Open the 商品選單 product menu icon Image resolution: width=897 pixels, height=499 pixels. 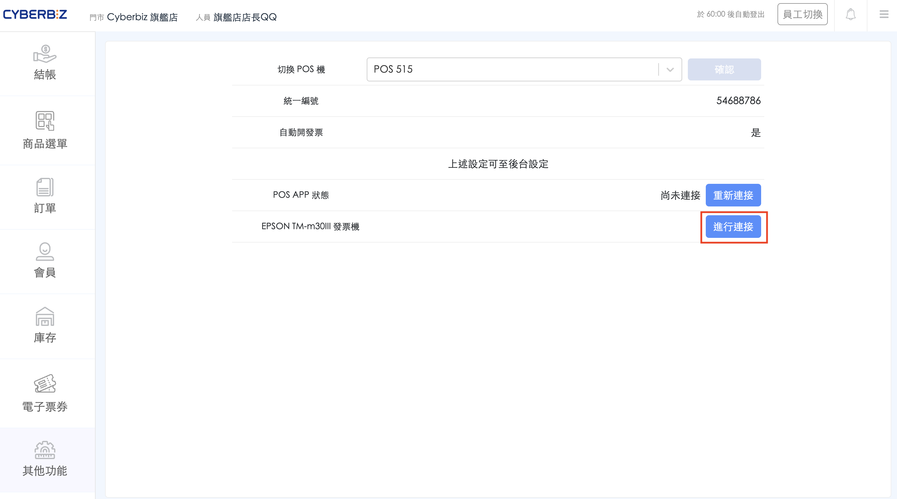pyautogui.click(x=45, y=121)
